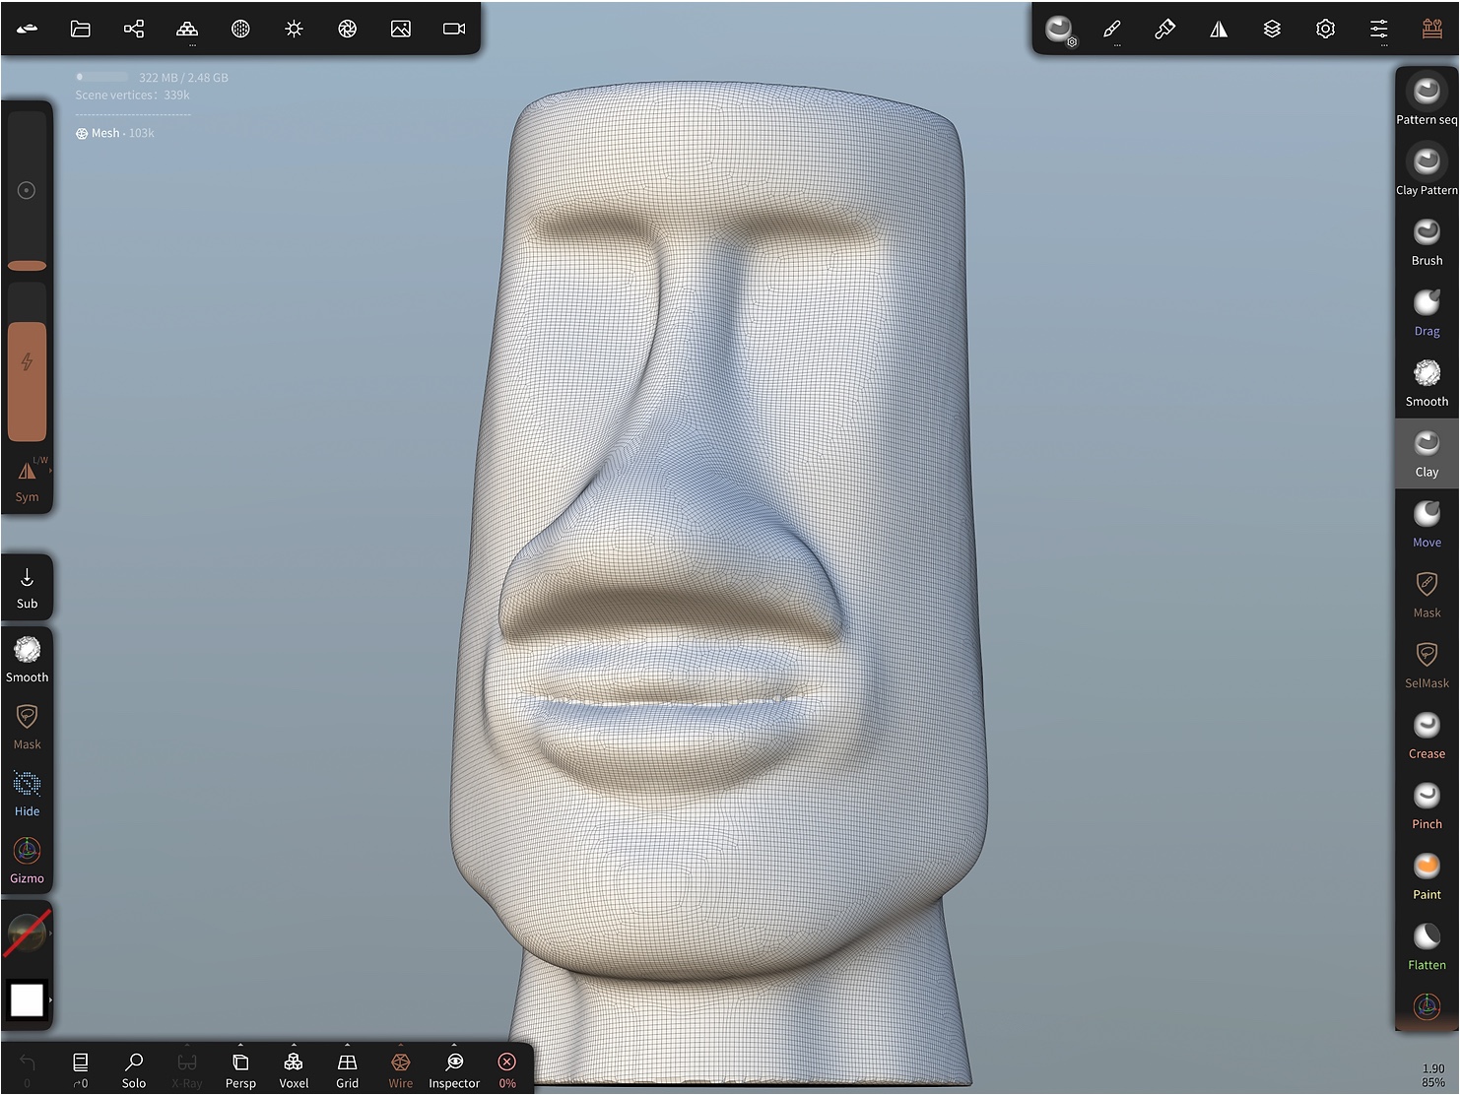Select the Mask tool in right toolbar
Screen dimensions: 1460x1095
(1427, 594)
